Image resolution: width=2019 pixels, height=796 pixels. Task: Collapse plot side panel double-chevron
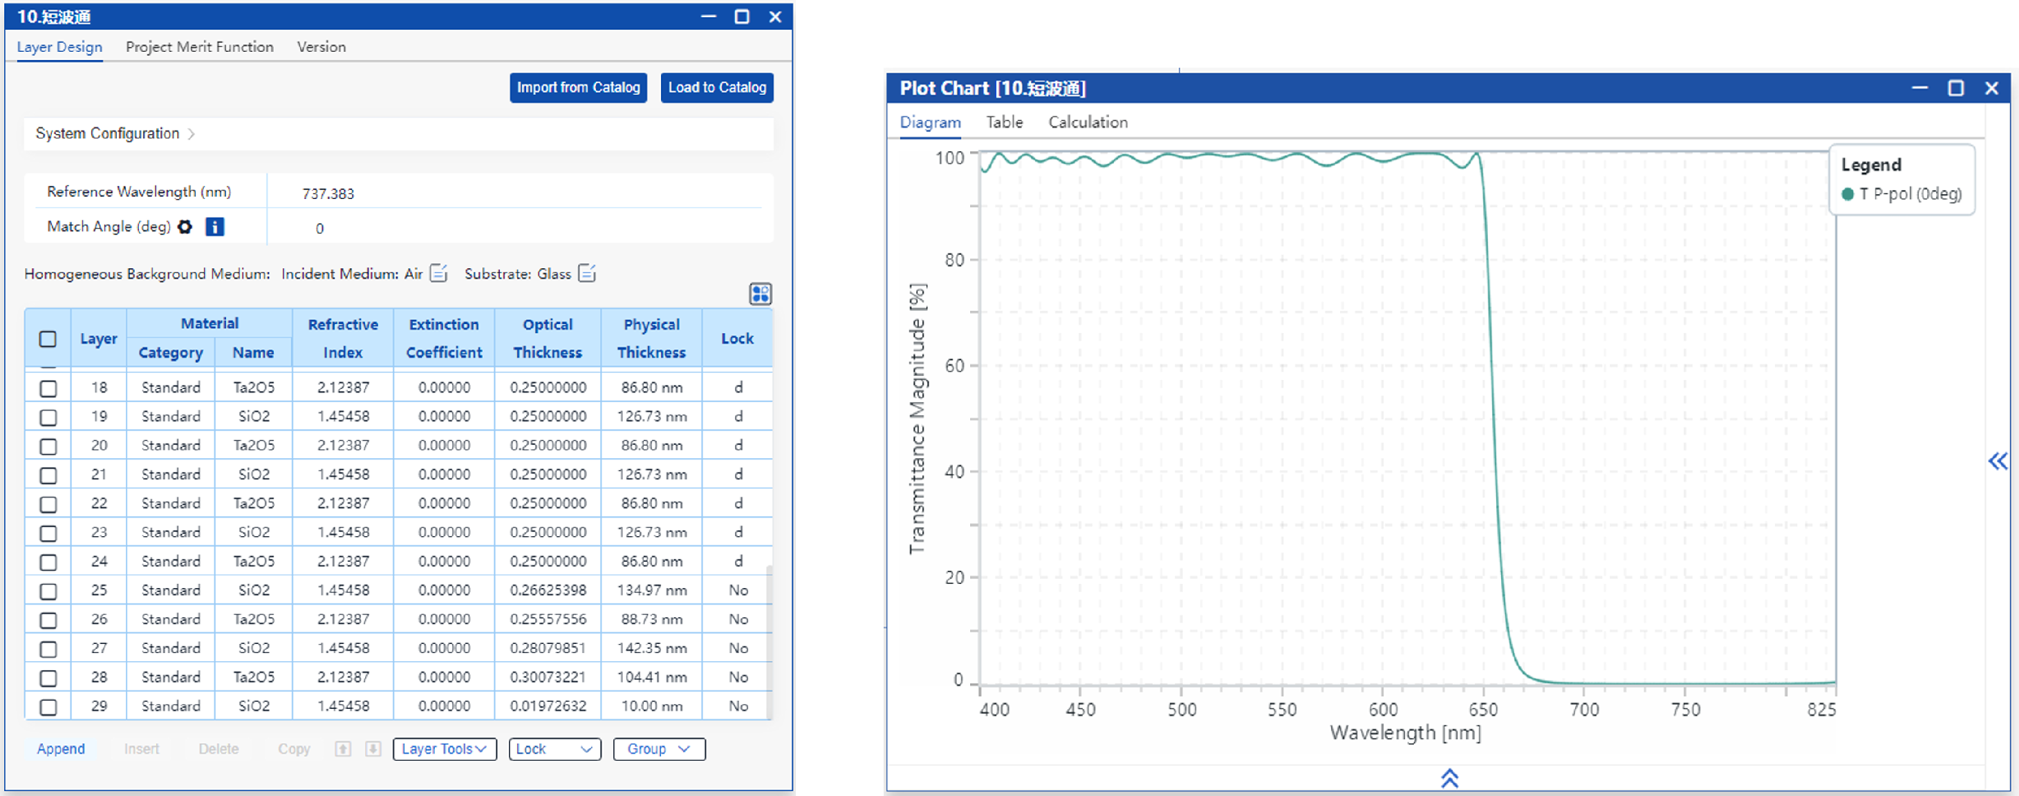(x=1997, y=462)
